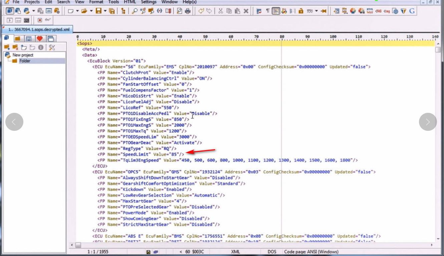
Task: Click the wrench settings icon in project panel
Action: pos(52,47)
